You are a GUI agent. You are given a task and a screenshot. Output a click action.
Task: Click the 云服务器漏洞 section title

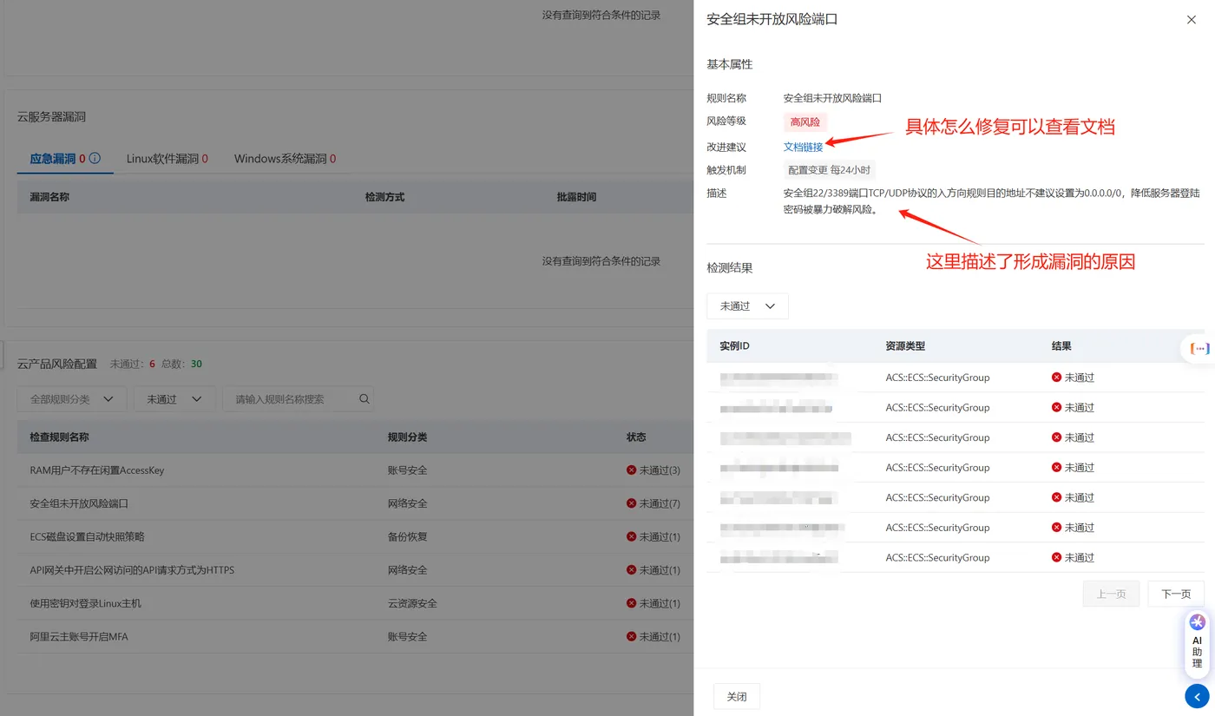pyautogui.click(x=52, y=117)
